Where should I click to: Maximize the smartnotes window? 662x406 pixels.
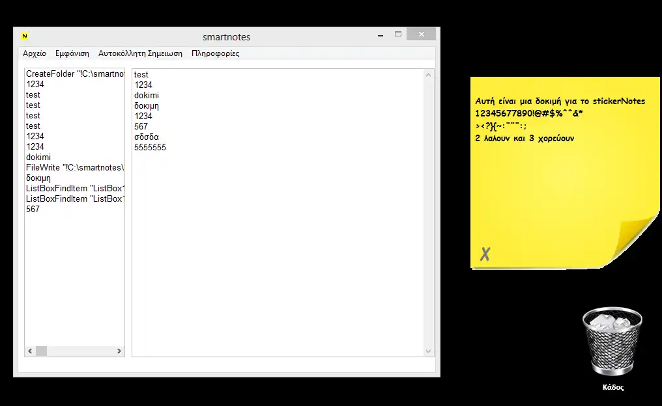coord(397,34)
